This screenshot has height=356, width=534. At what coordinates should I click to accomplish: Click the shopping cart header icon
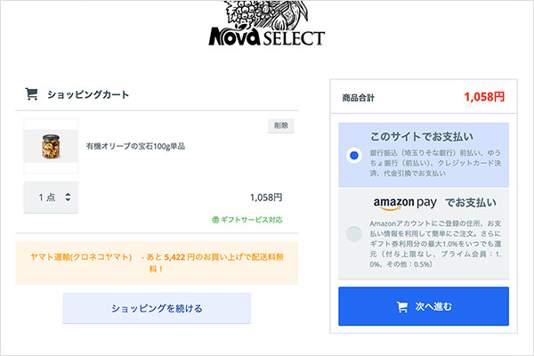[x=31, y=93]
